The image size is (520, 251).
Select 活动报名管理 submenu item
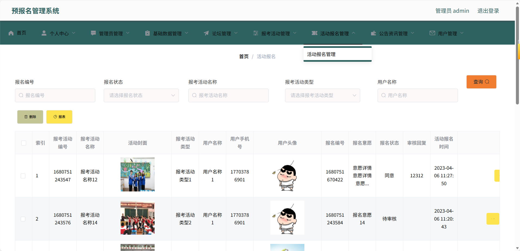pyautogui.click(x=338, y=54)
